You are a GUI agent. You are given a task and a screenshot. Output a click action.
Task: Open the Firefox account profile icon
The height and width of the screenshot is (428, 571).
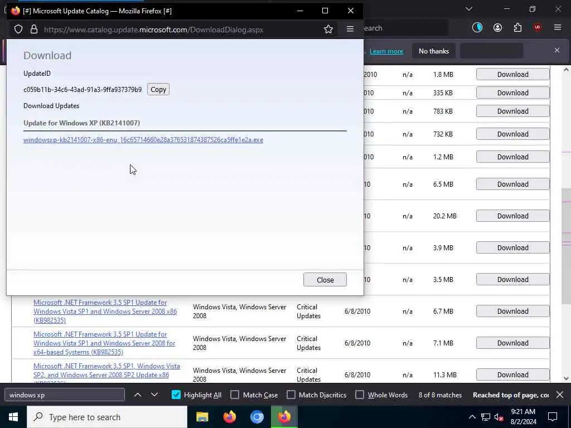tap(497, 28)
